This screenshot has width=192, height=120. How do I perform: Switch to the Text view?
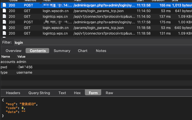[62, 93]
